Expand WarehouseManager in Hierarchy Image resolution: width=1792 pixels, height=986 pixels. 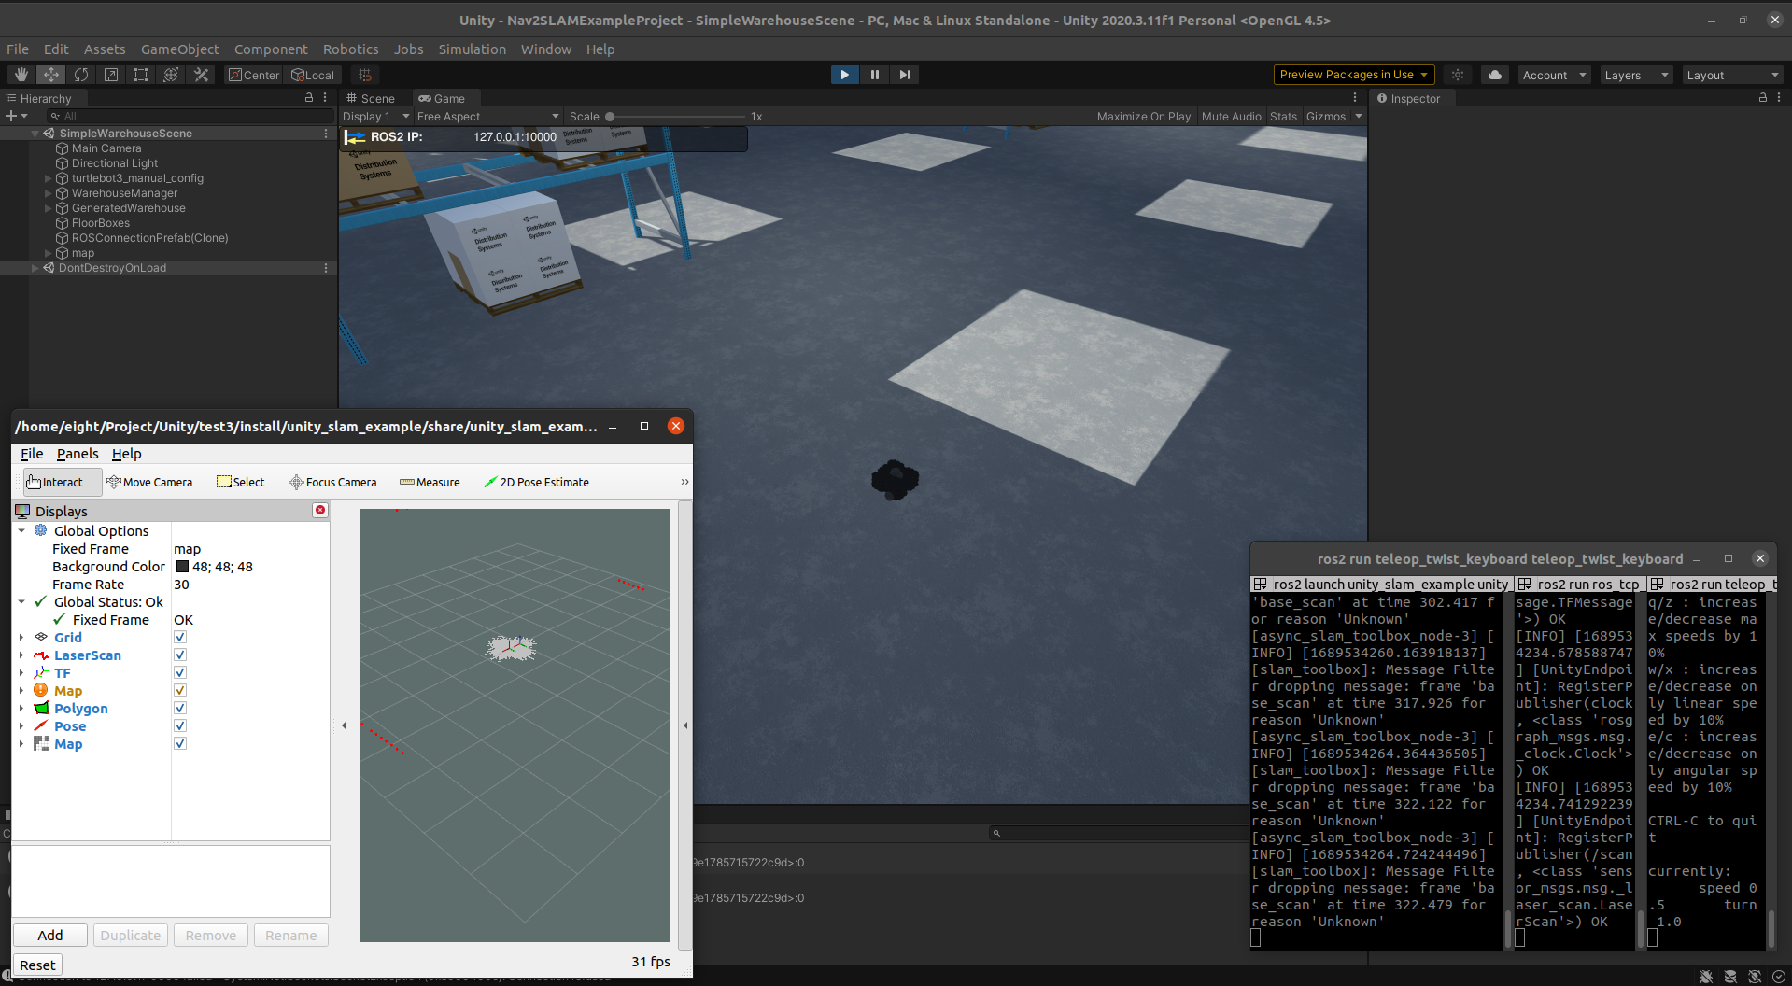(49, 193)
